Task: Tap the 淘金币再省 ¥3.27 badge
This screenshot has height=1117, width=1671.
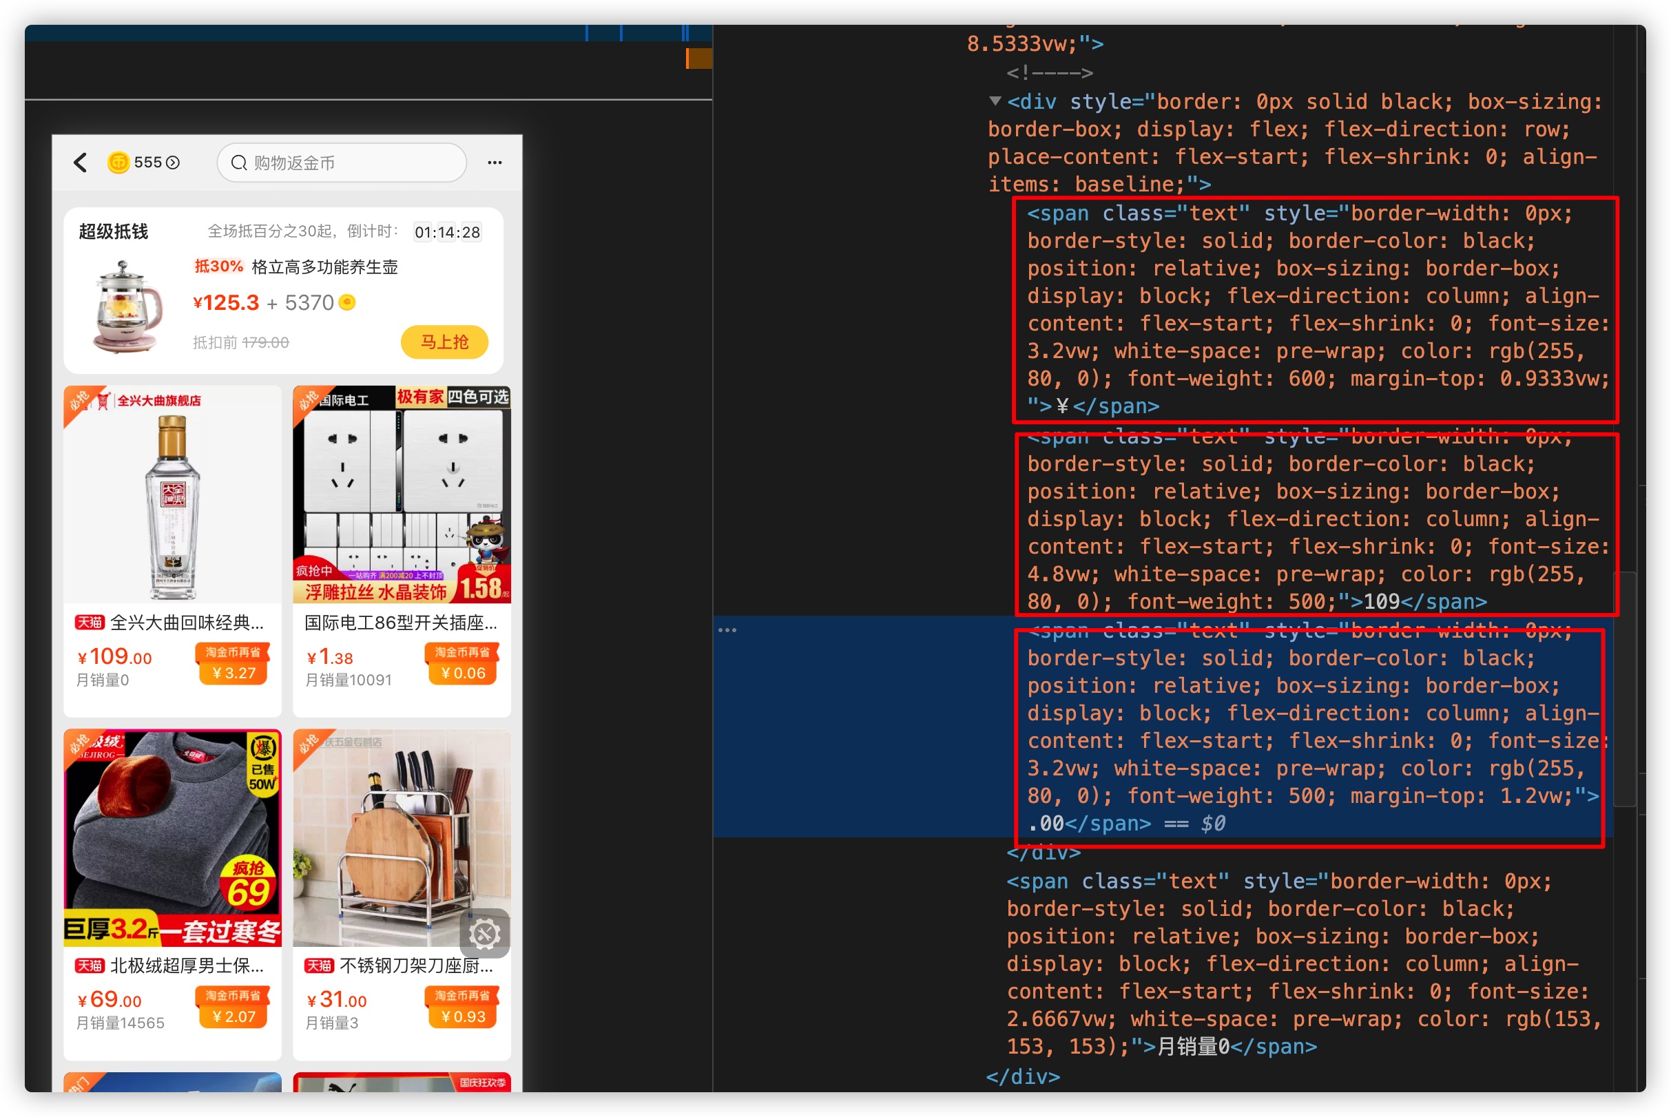Action: coord(233,663)
